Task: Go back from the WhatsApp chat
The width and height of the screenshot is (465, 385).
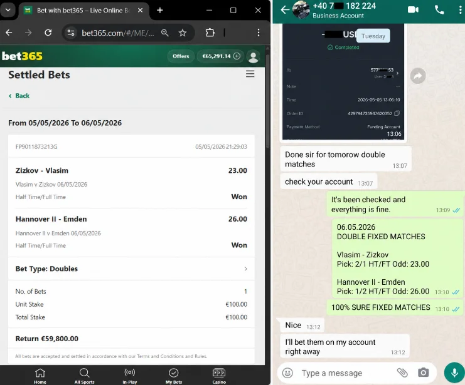Action: pos(285,10)
